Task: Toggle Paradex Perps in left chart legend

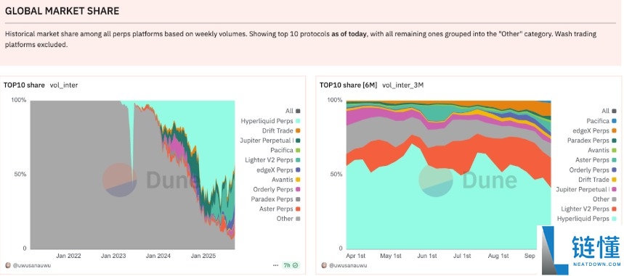Action: pos(275,199)
